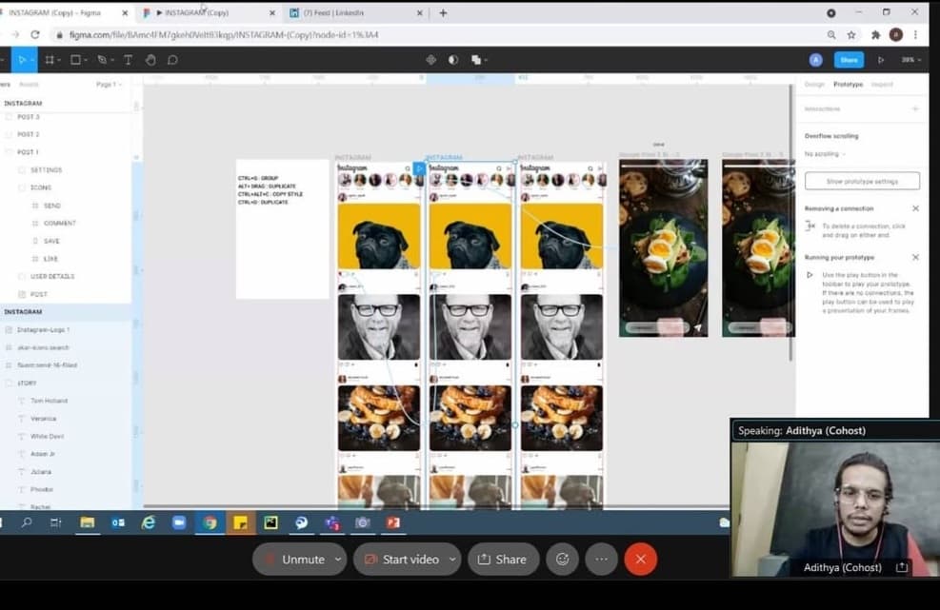Click the Create component icon
The height and width of the screenshot is (610, 940).
(431, 60)
